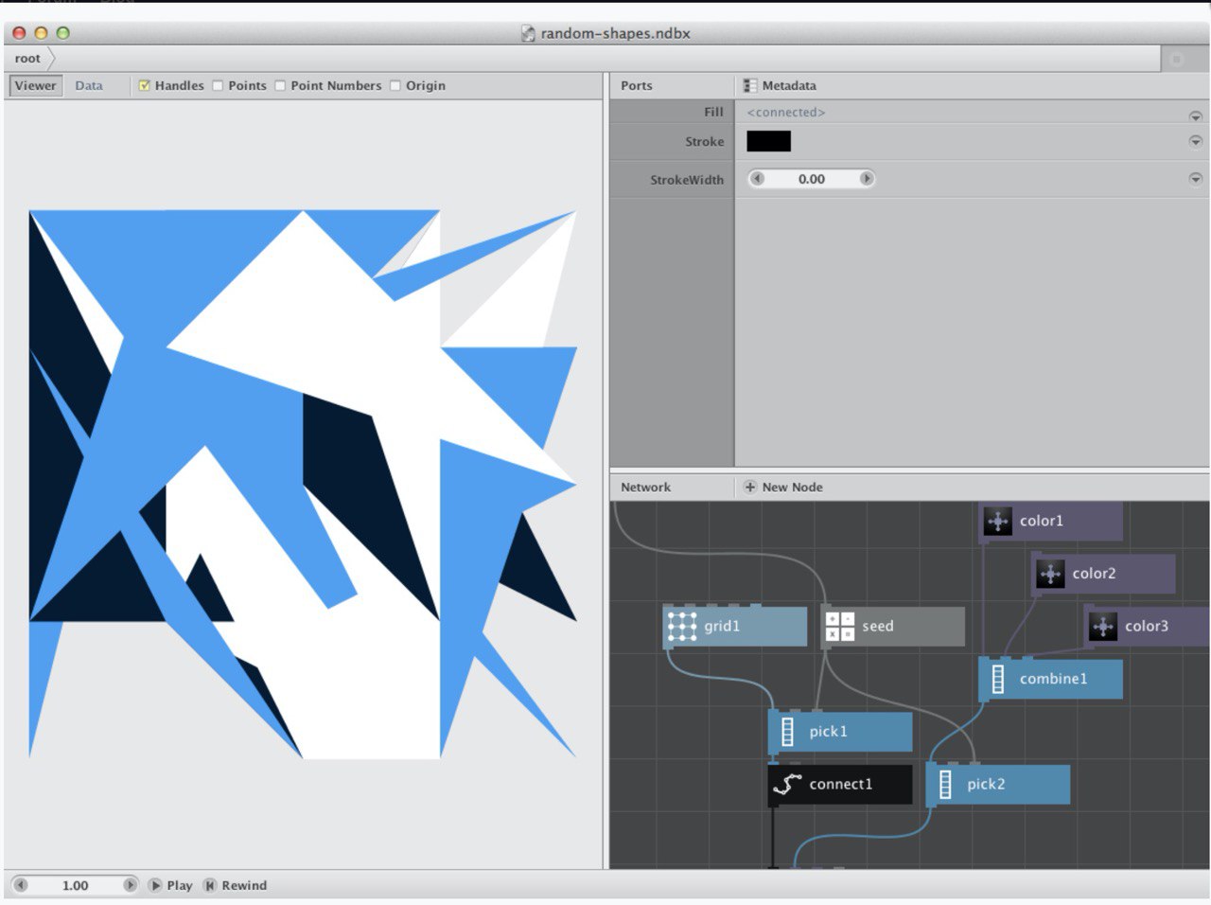Click the pick1 node icon
This screenshot has height=905, width=1211.
pyautogui.click(x=787, y=732)
